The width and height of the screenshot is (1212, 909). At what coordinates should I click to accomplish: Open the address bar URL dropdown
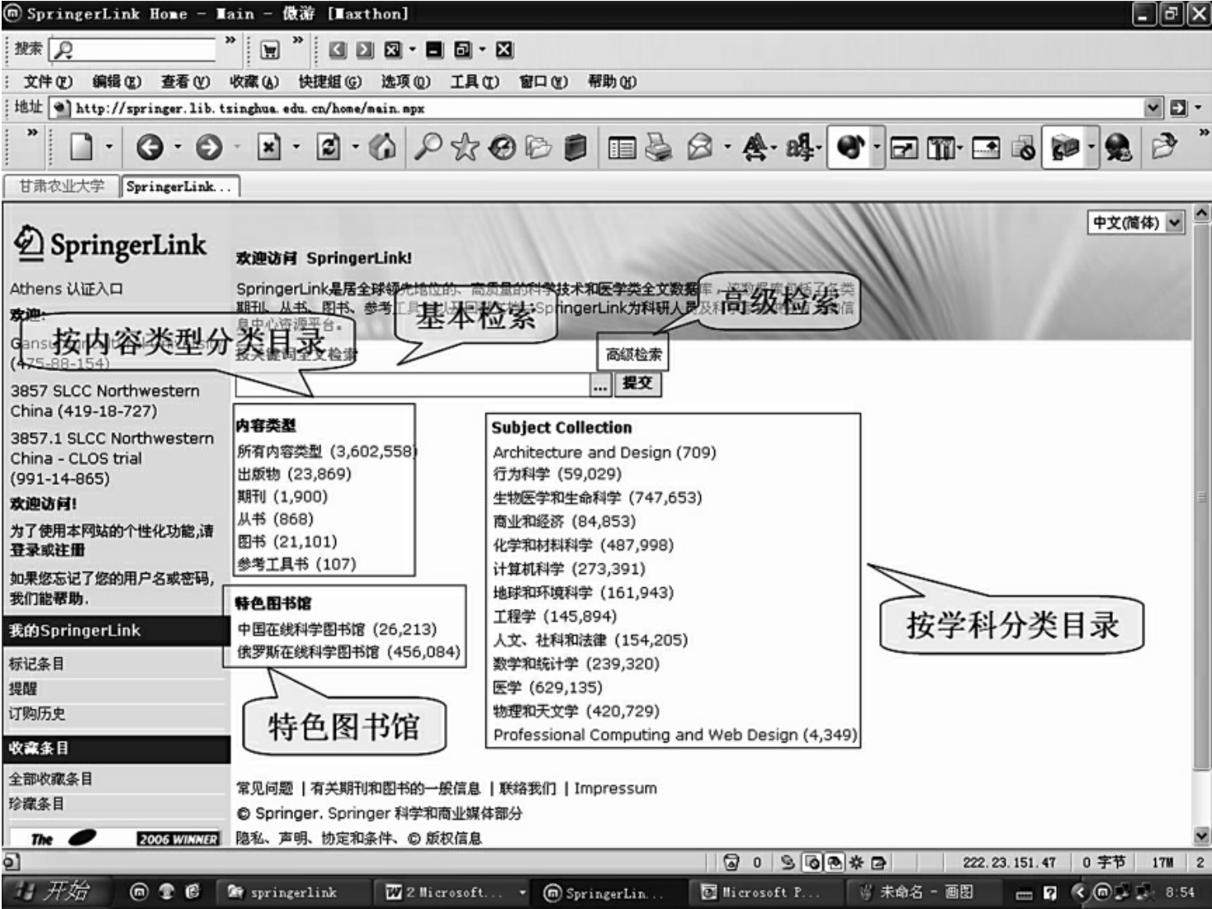coord(1153,108)
